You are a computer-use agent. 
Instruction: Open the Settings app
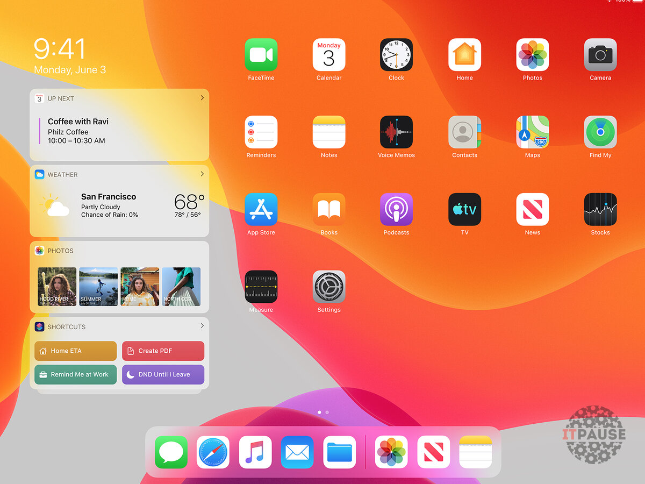click(x=329, y=287)
